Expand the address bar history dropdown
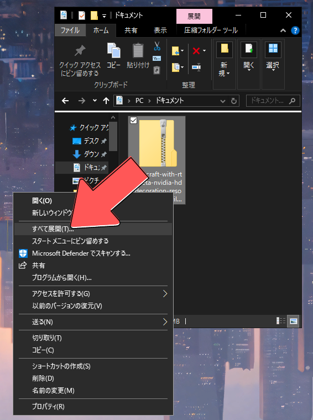 coord(222,101)
